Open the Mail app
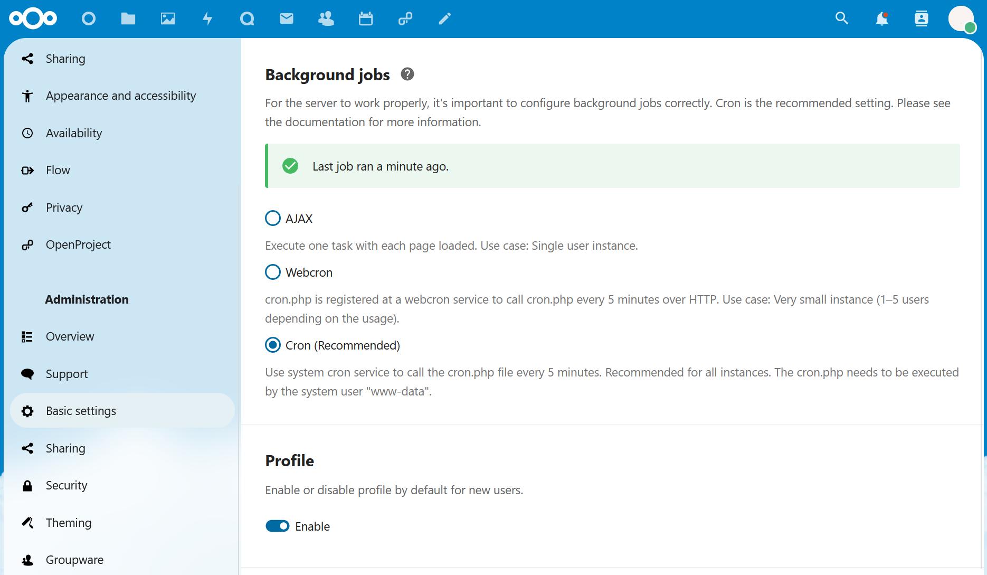The height and width of the screenshot is (575, 987). (287, 18)
